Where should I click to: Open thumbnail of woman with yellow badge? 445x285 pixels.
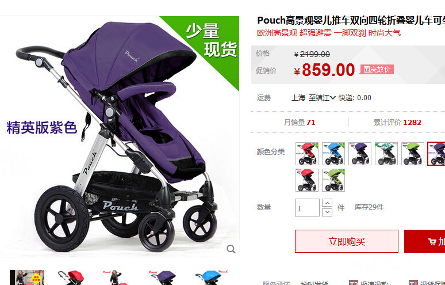[27, 278]
